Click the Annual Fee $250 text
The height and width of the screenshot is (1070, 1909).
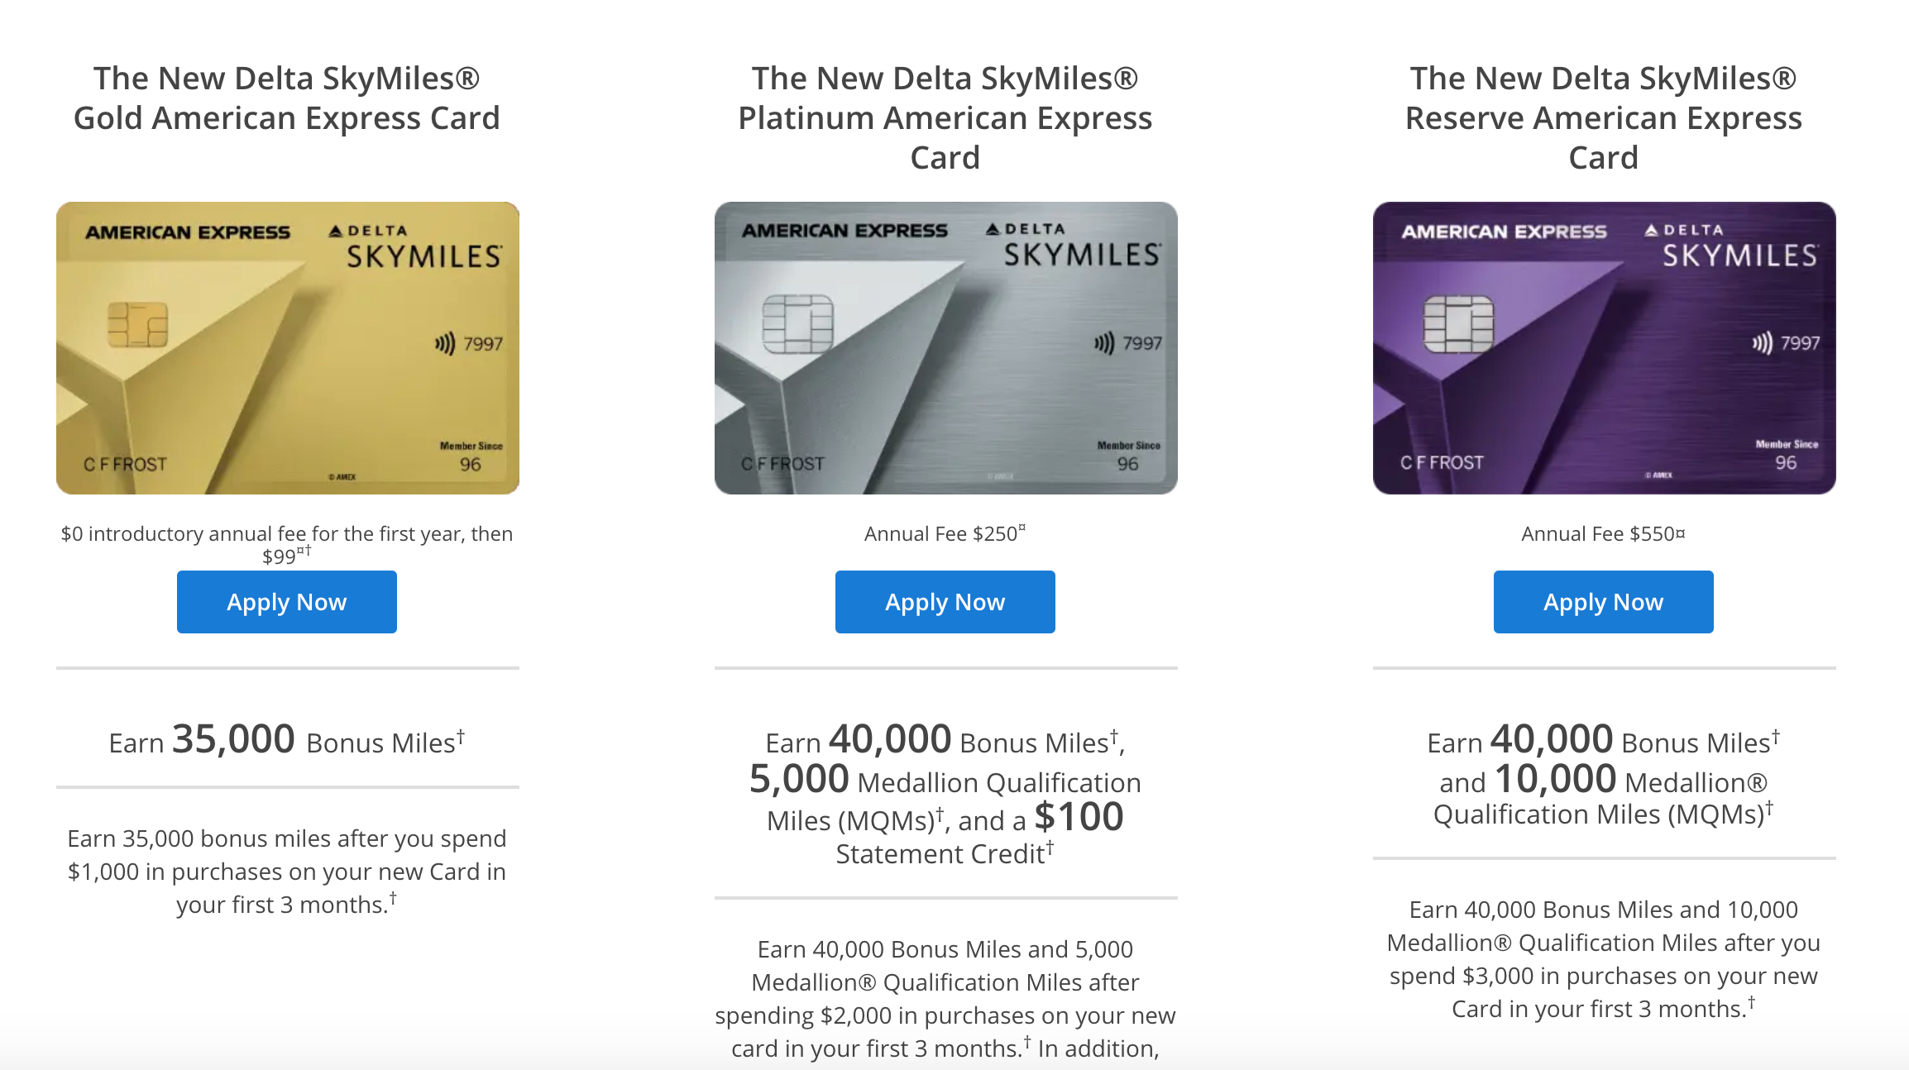click(x=945, y=533)
